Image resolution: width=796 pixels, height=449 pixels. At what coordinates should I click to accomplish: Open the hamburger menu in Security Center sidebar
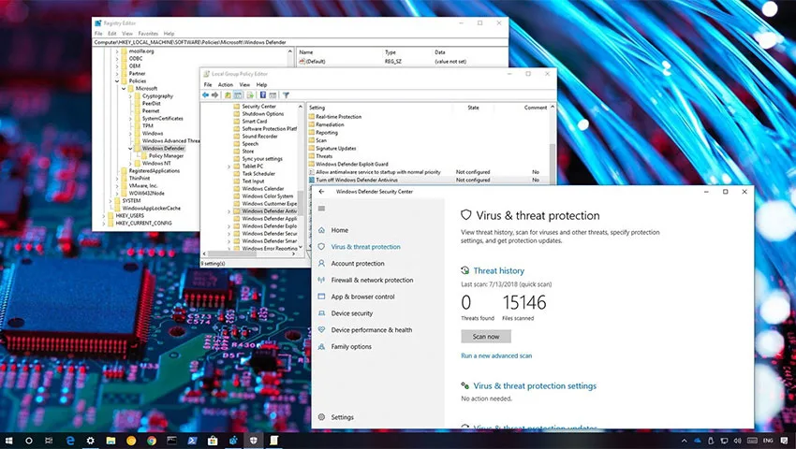click(321, 209)
